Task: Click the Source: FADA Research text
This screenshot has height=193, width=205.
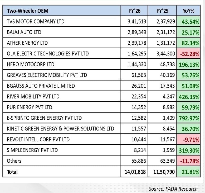Action: pyautogui.click(x=173, y=189)
